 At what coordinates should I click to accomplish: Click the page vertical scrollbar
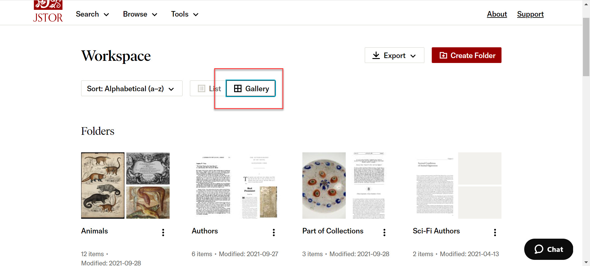pyautogui.click(x=586, y=133)
